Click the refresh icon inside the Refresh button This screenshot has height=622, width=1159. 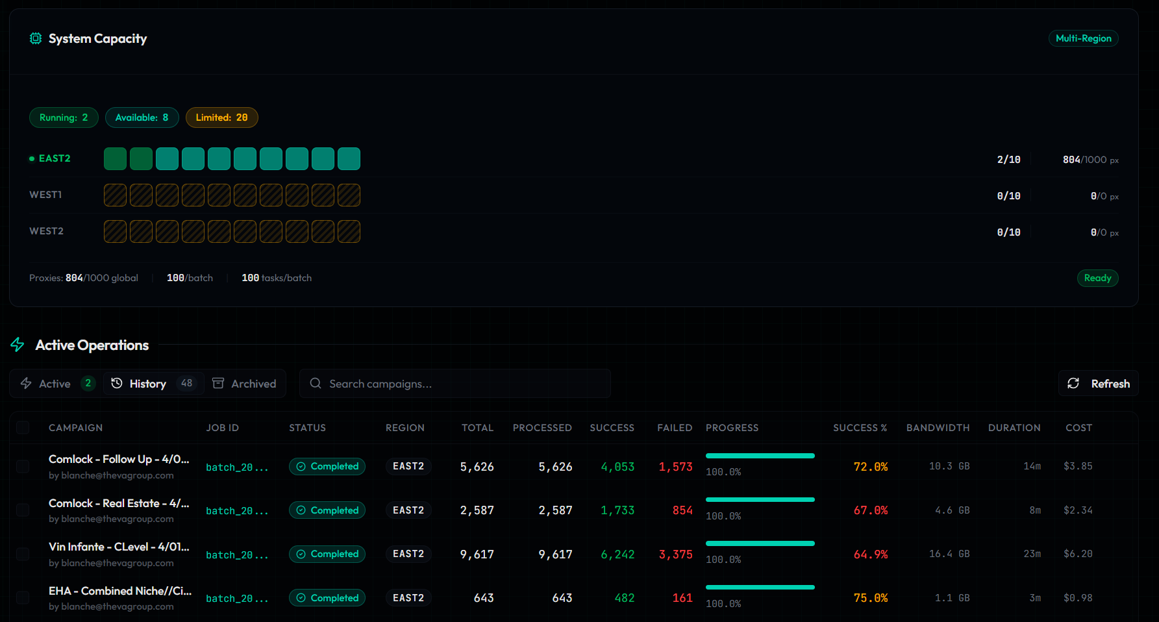[x=1075, y=383]
